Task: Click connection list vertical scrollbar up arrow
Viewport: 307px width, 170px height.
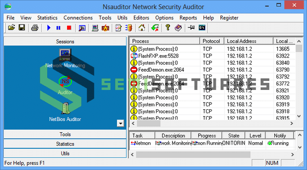Action: tap(299, 41)
